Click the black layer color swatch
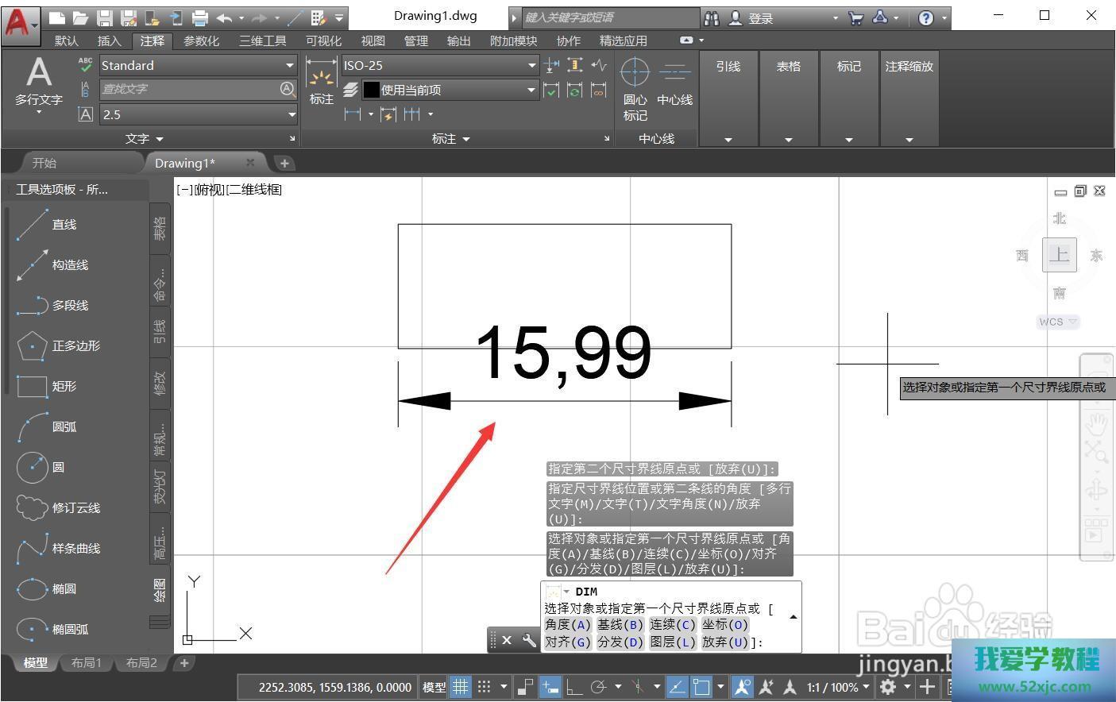The image size is (1116, 702). 371,91
